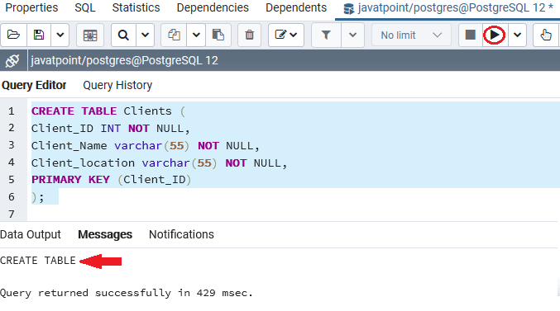This screenshot has width=560, height=311.
Task: Click 'Query returned successfully in 429 msec.'
Action: tap(127, 293)
